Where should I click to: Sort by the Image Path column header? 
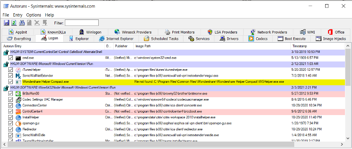coord(212,46)
